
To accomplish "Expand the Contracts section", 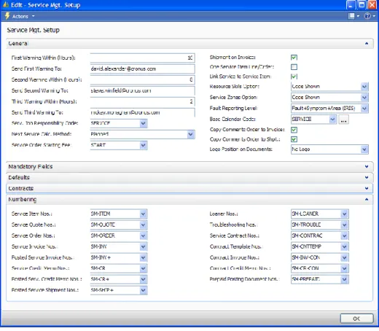I will [x=367, y=188].
